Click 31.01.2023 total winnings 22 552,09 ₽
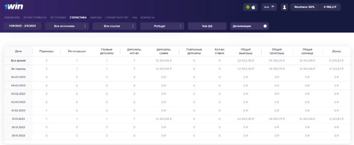 point(246,119)
